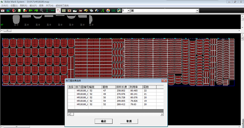
Task: Tick the 选择 cell for the 299.805 length row
Action: tap(71, 101)
